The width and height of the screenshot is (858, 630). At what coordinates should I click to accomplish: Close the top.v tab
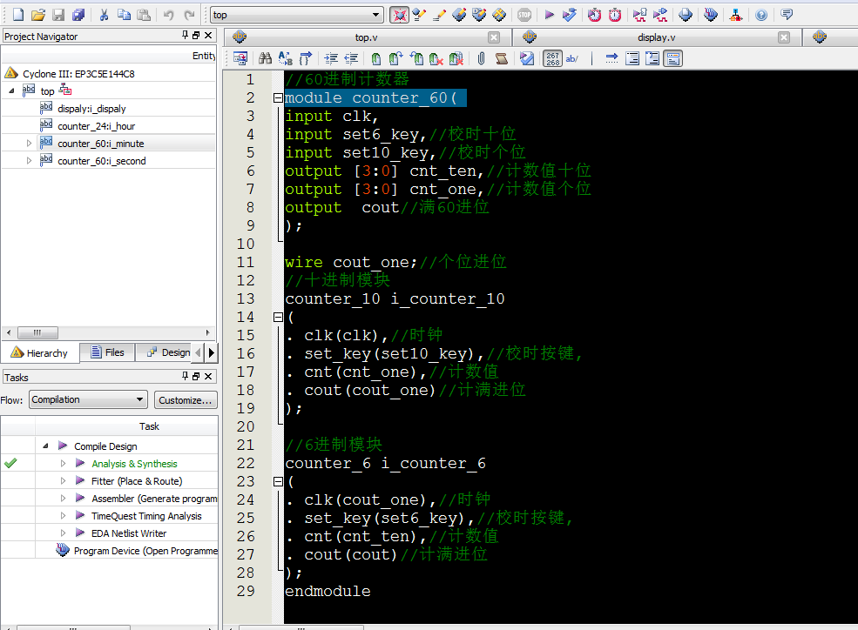[494, 37]
